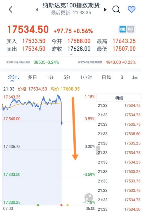Toggle the heart favorite icon
This screenshot has height=216, width=142.
pyautogui.click(x=132, y=9)
